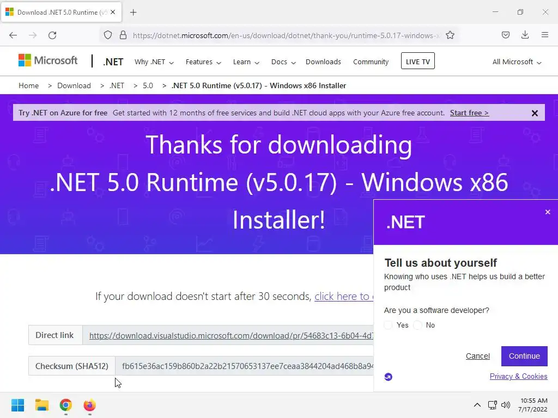Click 5.0 in the breadcrumb

pyautogui.click(x=148, y=85)
